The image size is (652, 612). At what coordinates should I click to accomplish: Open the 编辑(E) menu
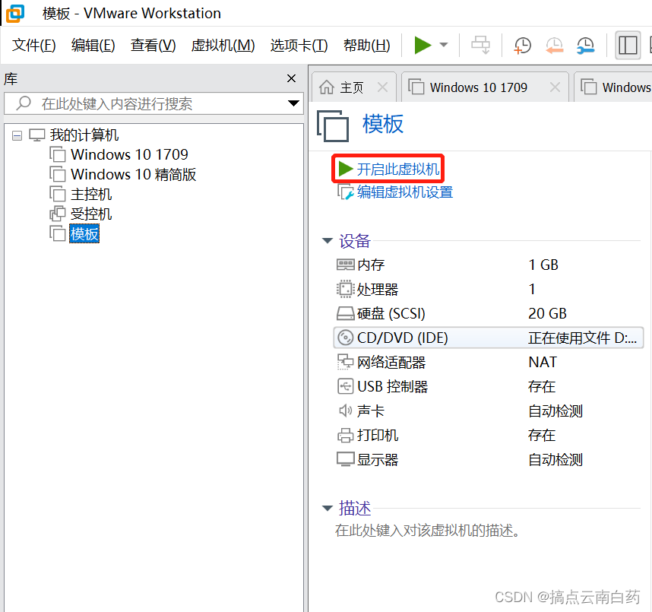pyautogui.click(x=93, y=45)
